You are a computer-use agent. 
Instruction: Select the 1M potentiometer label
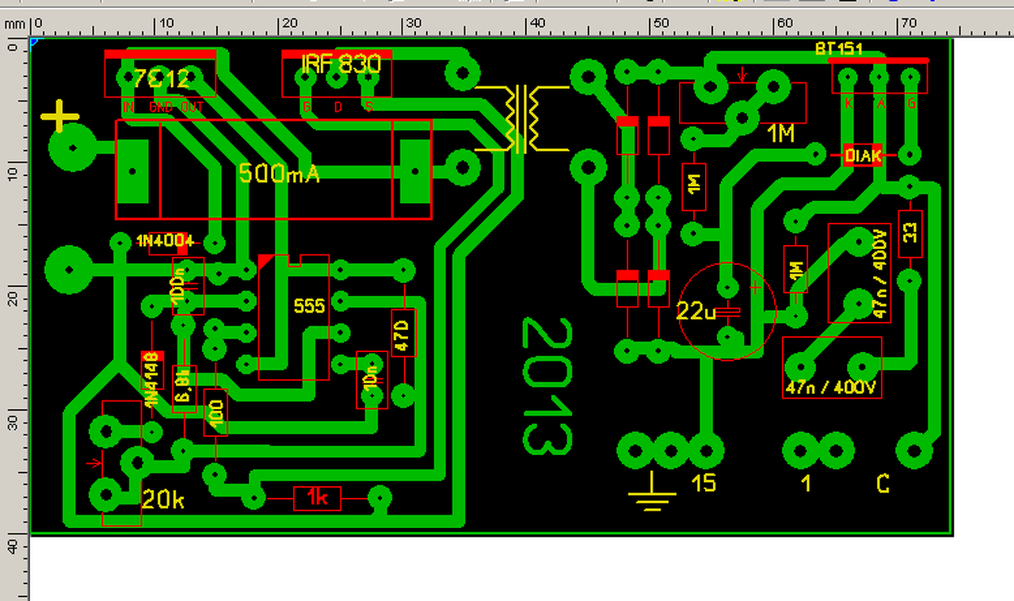781,134
